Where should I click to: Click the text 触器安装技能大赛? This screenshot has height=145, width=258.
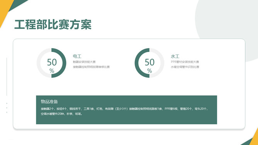[x=84, y=62]
